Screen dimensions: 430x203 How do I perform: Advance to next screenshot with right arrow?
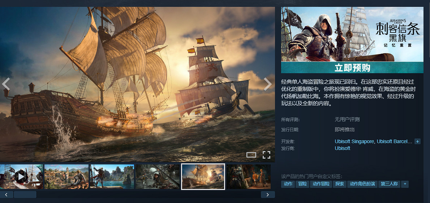coord(268,84)
